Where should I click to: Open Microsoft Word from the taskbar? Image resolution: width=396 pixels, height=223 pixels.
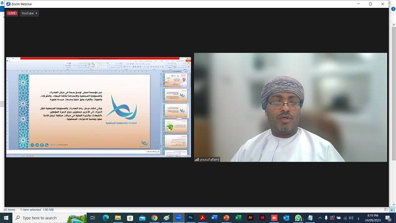coord(214,218)
